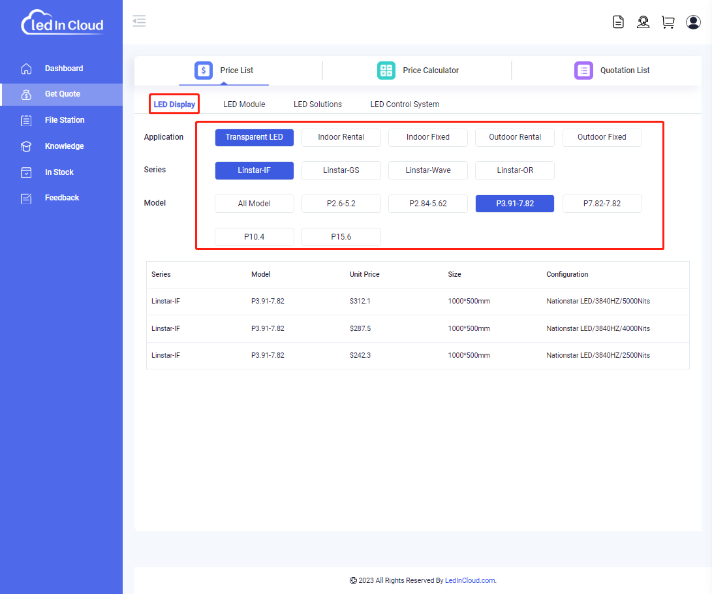The height and width of the screenshot is (594, 712).
Task: Switch to the LED Module tab
Action: pos(244,104)
